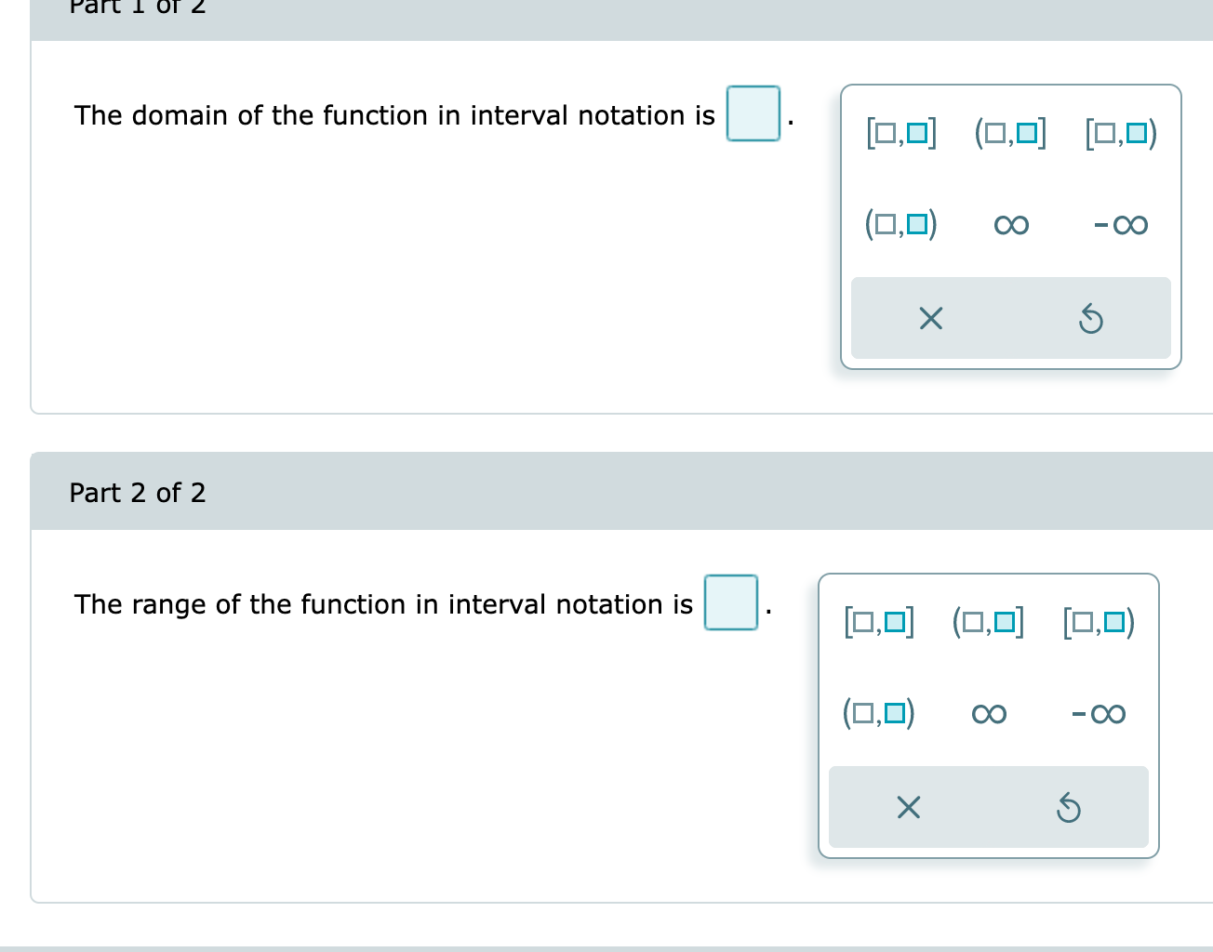Insert the infinity symbol into the domain answer
The image size is (1213, 952).
pos(1010,223)
